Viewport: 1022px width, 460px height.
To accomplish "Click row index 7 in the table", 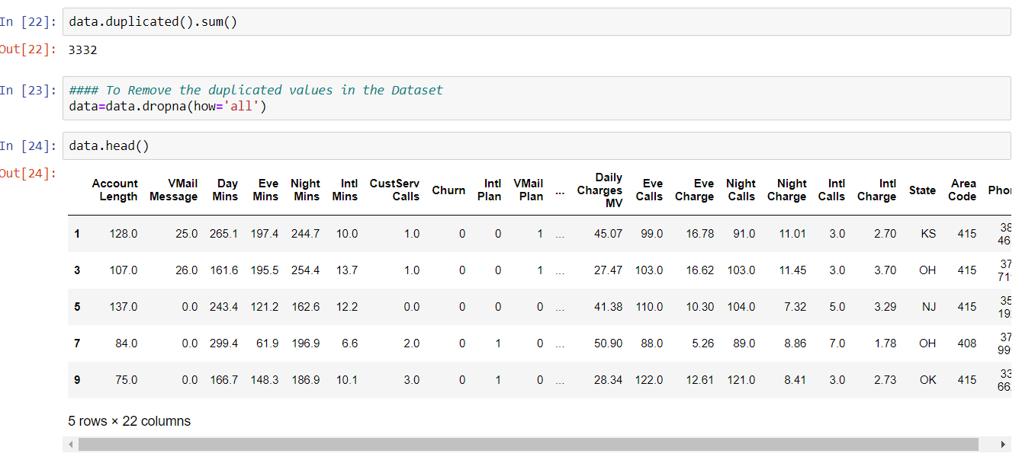I will click(x=77, y=343).
